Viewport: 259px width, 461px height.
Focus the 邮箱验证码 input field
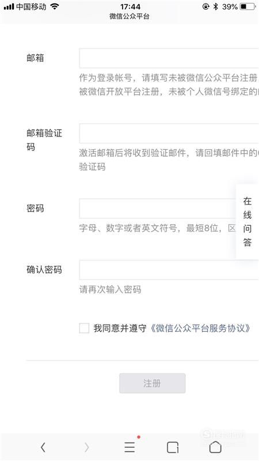[x=169, y=134]
